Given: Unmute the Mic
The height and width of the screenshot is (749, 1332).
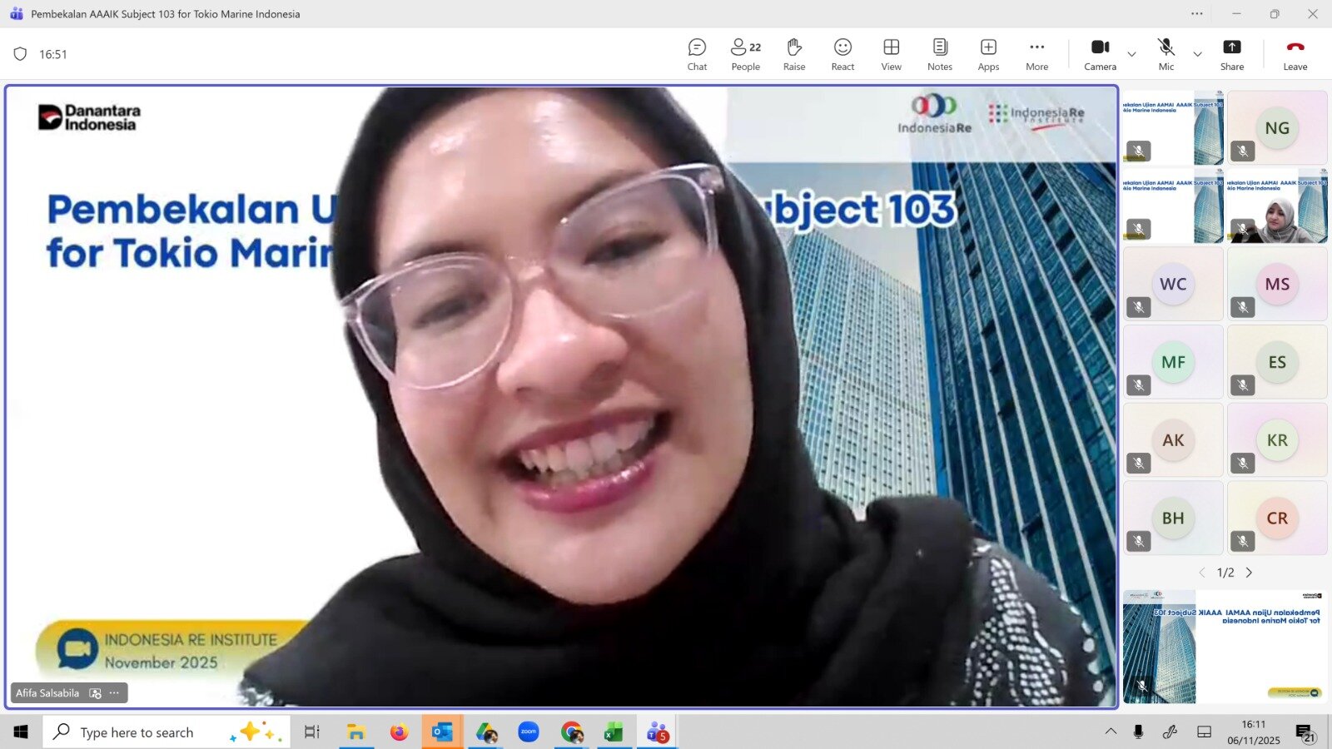Looking at the screenshot, I should point(1165,54).
